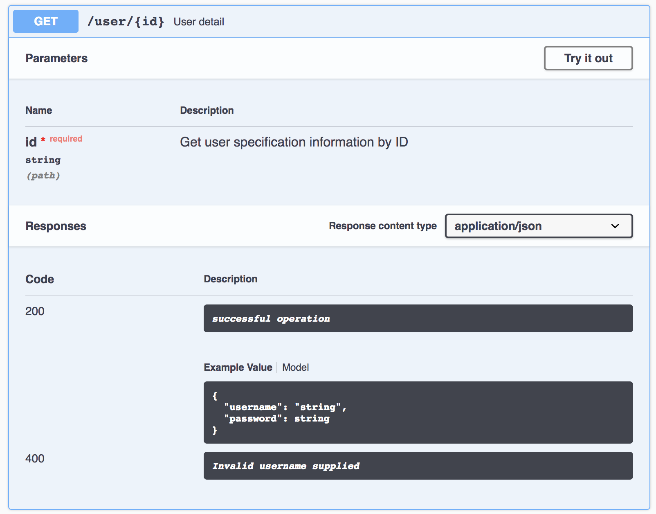The width and height of the screenshot is (656, 514).
Task: Click the User detail summary text
Action: pyautogui.click(x=199, y=22)
